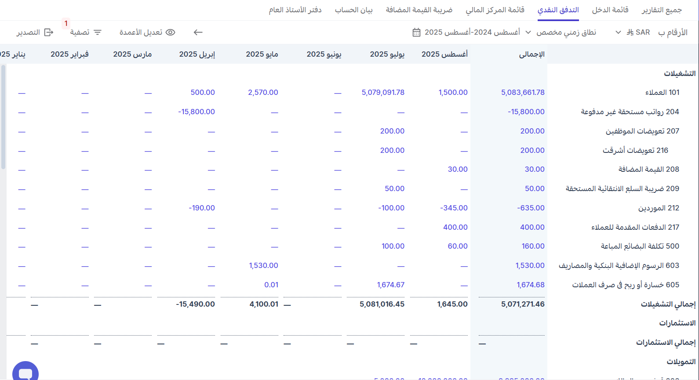Screen dimensions: 699x380
Task: Click the filter lines icon beside تصفية
Action: pos(98,33)
